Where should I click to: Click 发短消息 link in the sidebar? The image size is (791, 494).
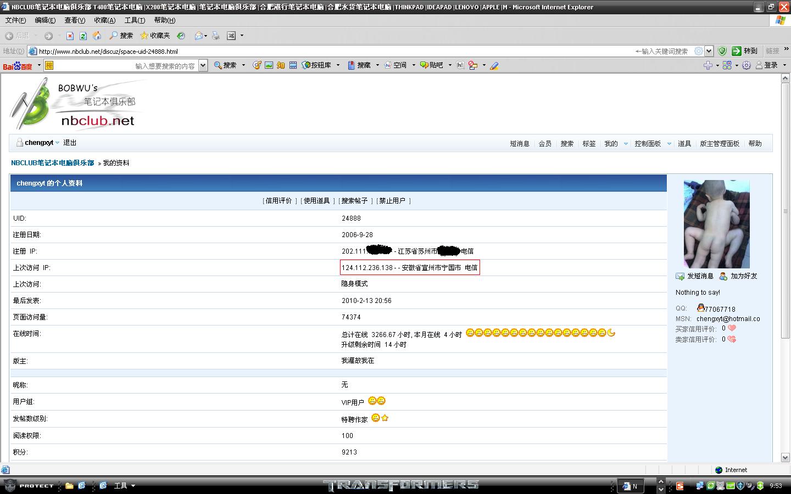(x=700, y=276)
